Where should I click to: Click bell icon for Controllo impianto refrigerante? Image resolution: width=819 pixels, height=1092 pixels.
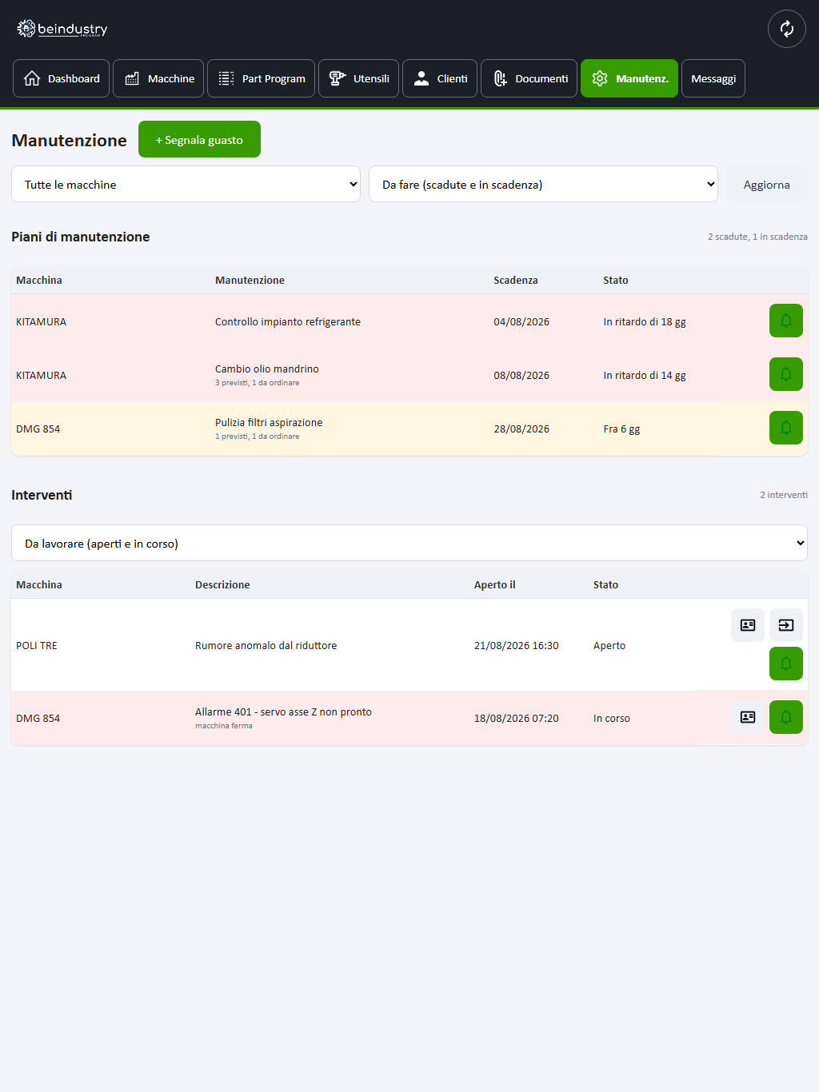[x=786, y=321]
